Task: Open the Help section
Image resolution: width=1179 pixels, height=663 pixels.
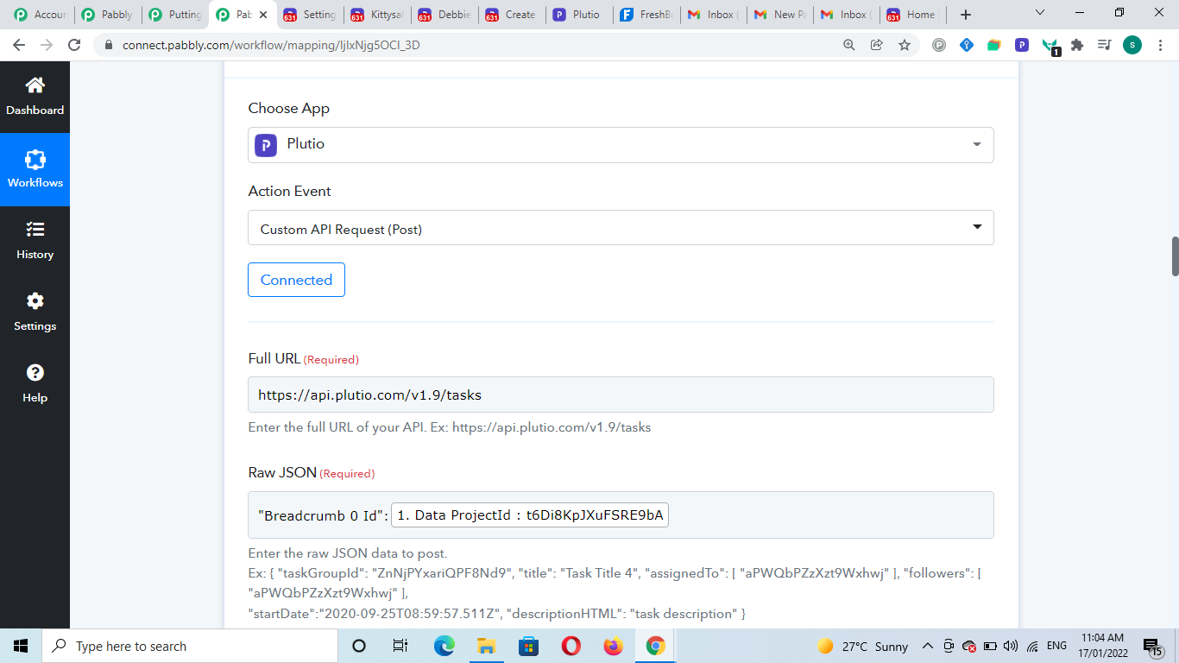Action: click(x=35, y=384)
